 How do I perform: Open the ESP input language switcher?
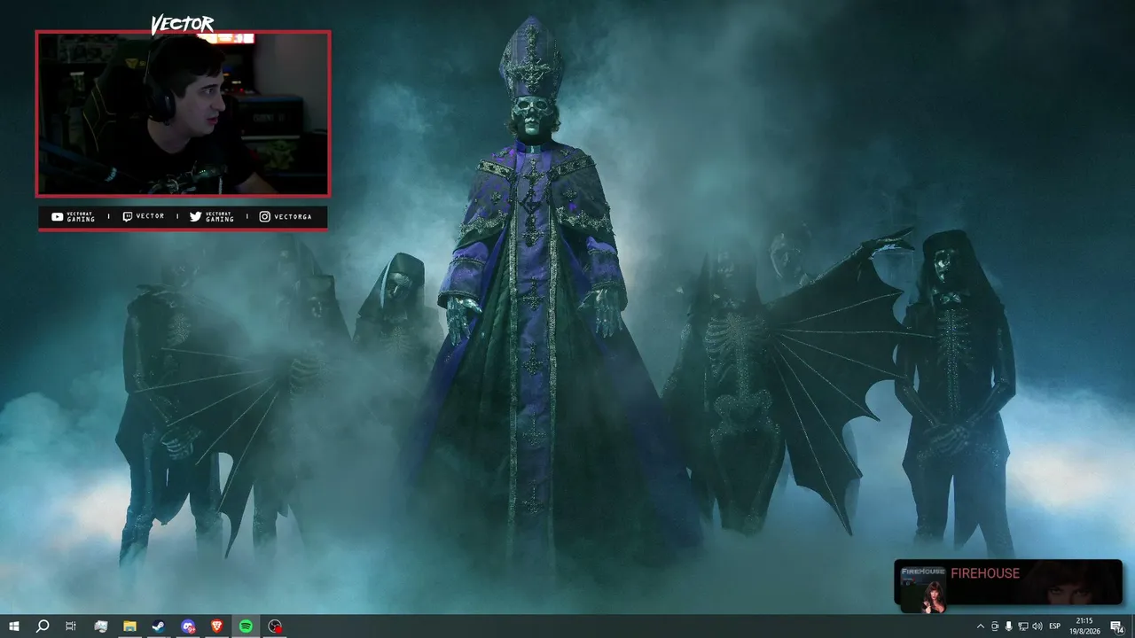1055,626
